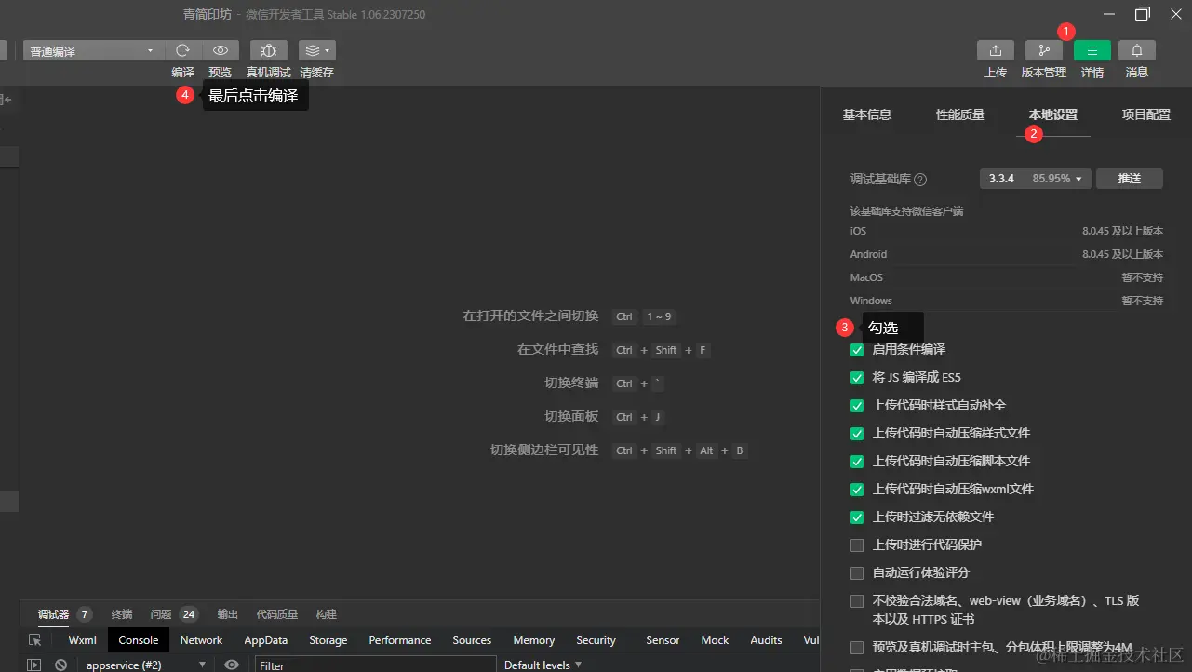This screenshot has width=1192, height=672.
Task: Open the 3.3.4 base library version dropdown
Action: [1035, 179]
